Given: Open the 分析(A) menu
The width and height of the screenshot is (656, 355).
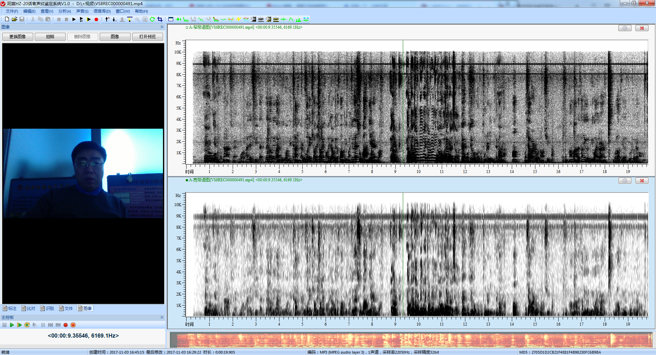Looking at the screenshot, I should [x=65, y=11].
